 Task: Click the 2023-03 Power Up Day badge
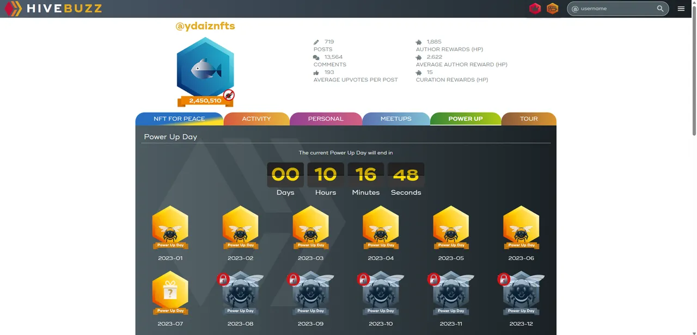310,227
